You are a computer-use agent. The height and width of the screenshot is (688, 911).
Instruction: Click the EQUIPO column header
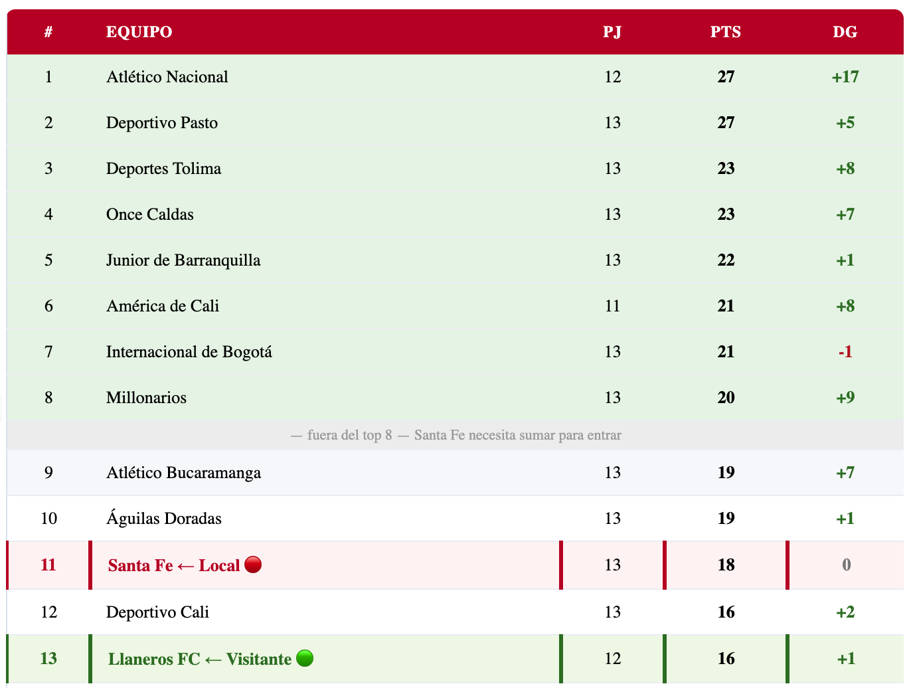tap(139, 32)
